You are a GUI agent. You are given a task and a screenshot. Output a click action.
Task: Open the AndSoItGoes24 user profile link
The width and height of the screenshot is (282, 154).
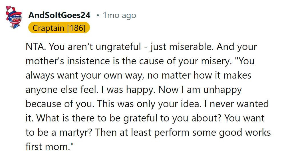tap(59, 15)
